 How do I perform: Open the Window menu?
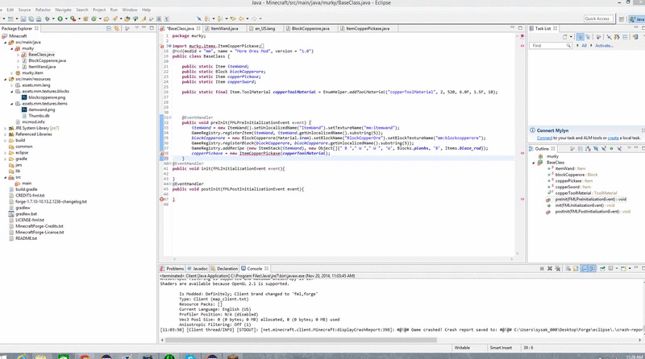coord(130,10)
